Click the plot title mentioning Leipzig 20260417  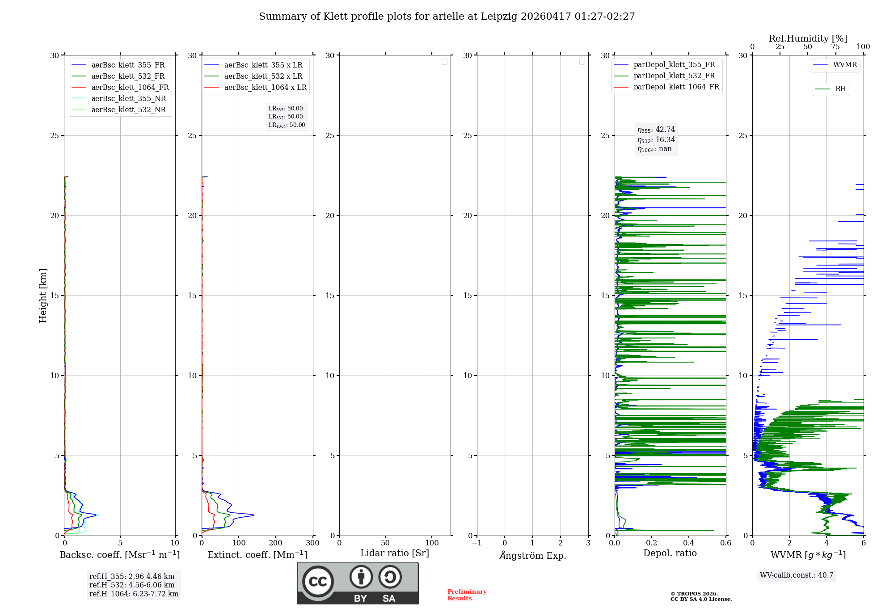click(x=447, y=17)
